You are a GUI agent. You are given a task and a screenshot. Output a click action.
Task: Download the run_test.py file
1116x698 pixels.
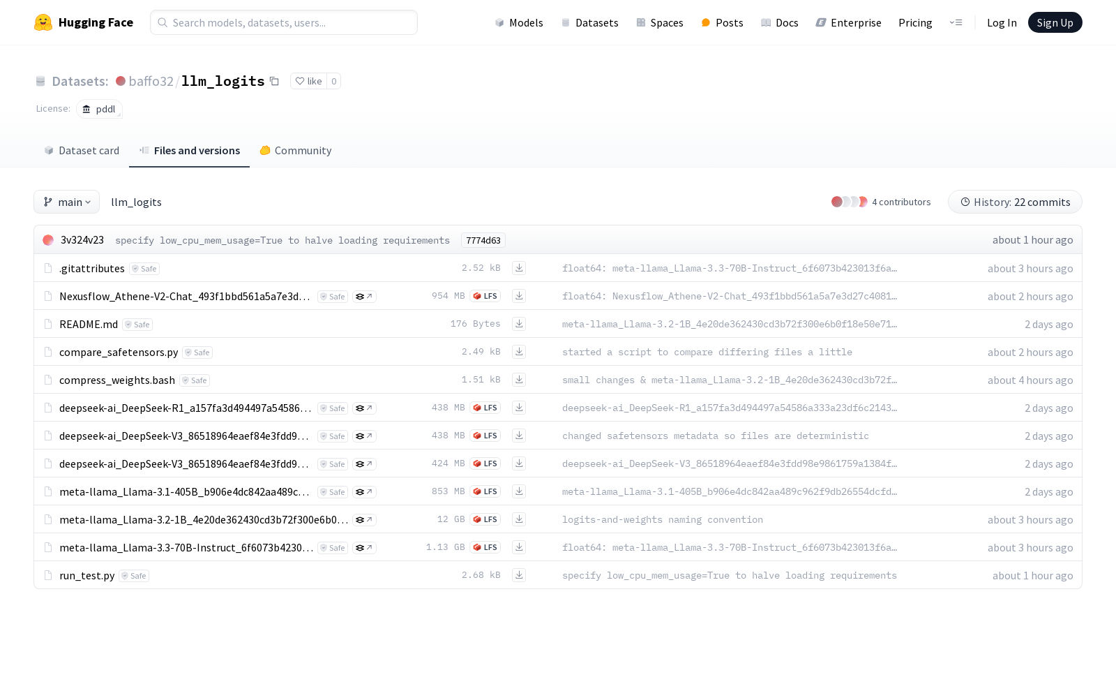[519, 575]
